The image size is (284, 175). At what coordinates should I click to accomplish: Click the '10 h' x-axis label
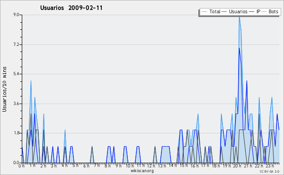click(x=130, y=166)
